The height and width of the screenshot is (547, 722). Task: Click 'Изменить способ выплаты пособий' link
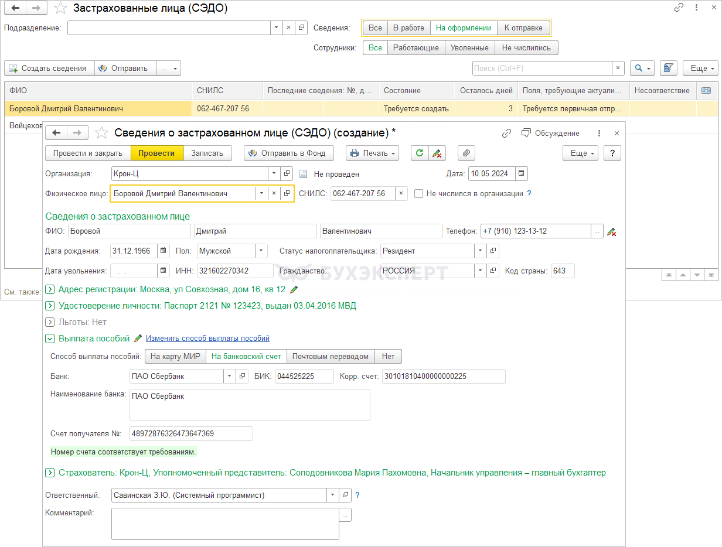click(207, 339)
